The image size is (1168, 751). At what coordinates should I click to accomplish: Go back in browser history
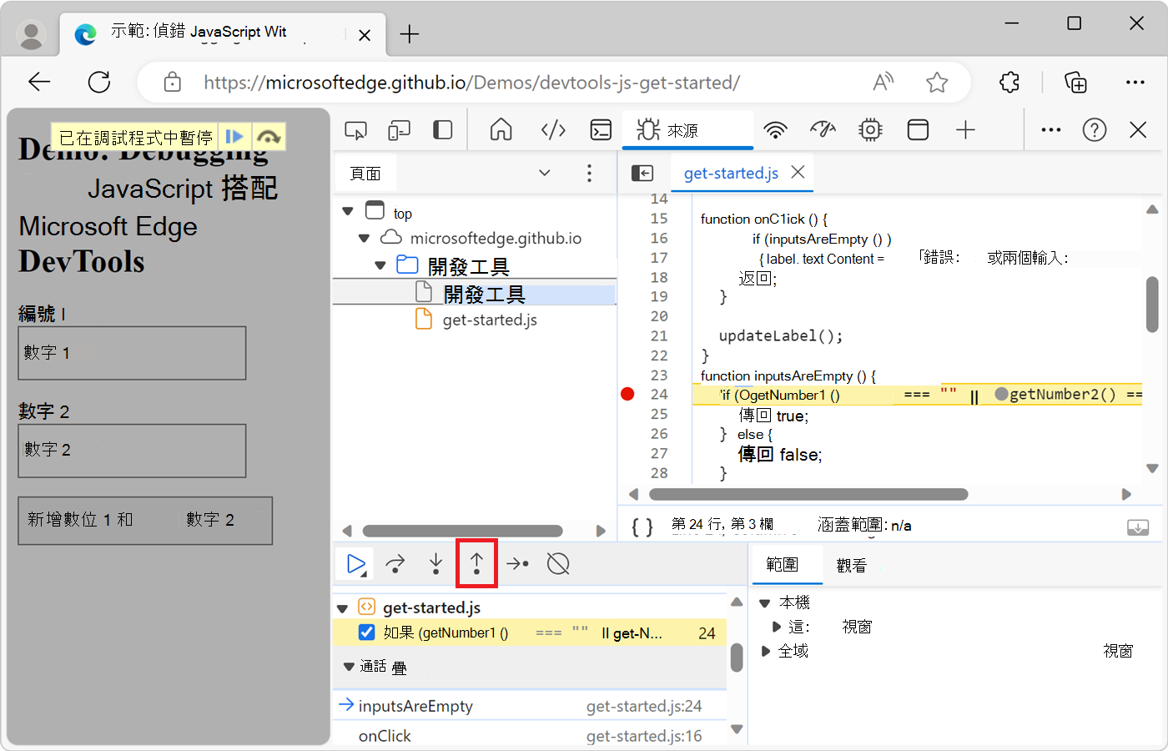tap(39, 82)
